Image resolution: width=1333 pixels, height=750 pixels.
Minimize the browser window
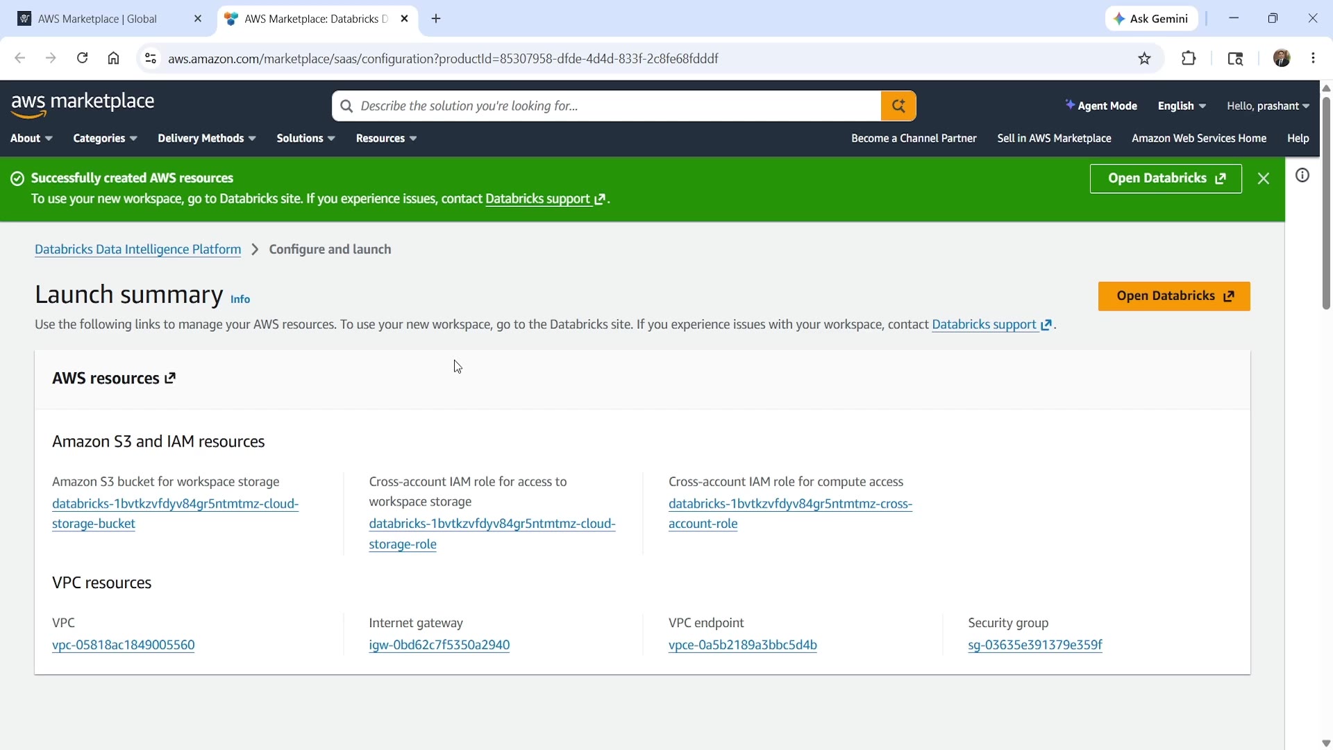click(1234, 19)
